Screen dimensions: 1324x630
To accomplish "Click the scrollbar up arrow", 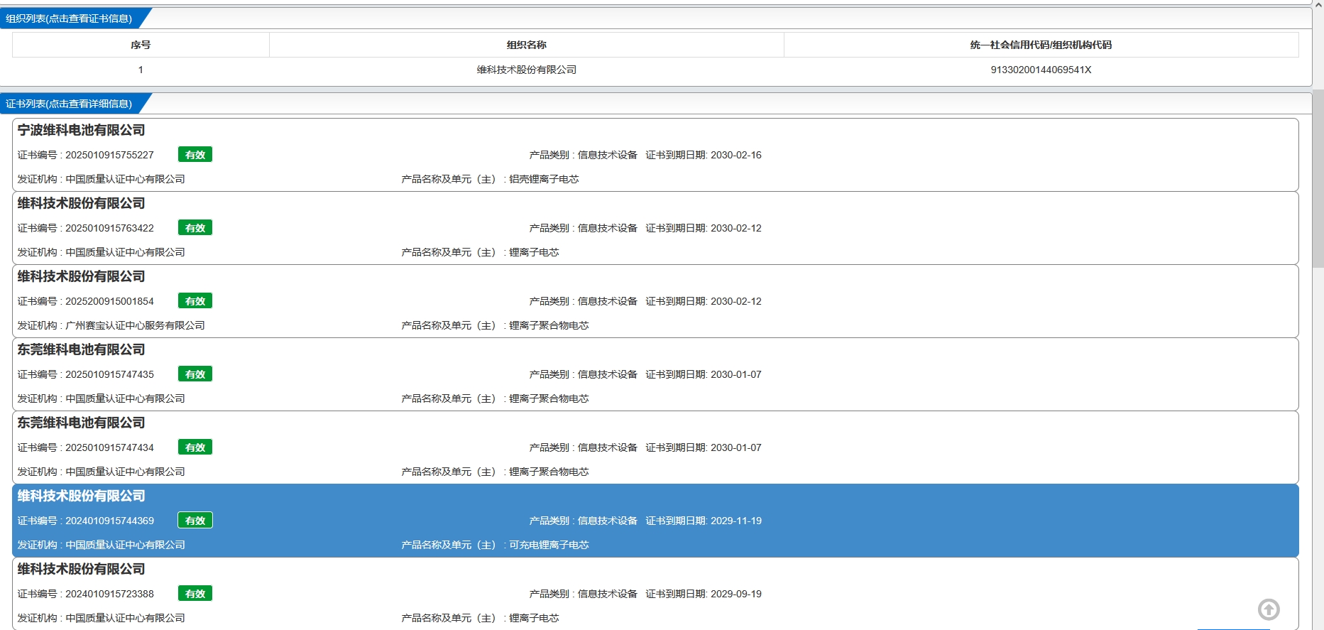I will point(1318,4).
